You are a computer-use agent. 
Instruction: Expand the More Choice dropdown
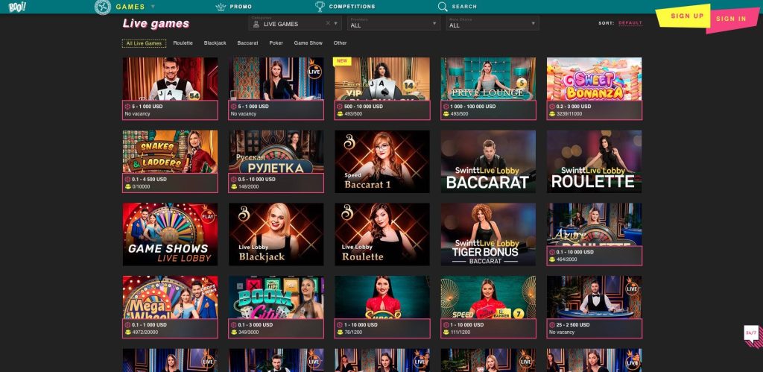click(493, 23)
